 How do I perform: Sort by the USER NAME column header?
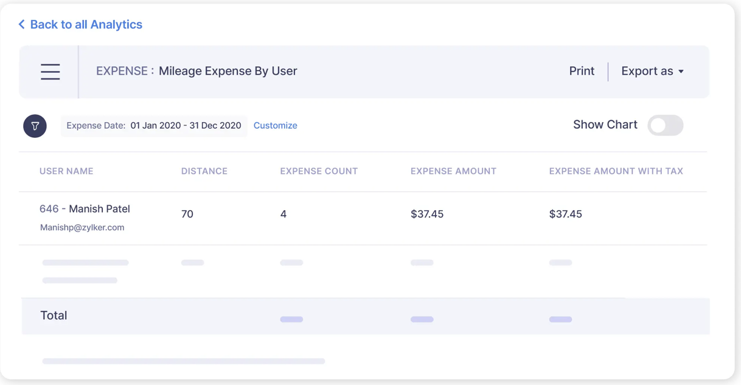coord(66,171)
